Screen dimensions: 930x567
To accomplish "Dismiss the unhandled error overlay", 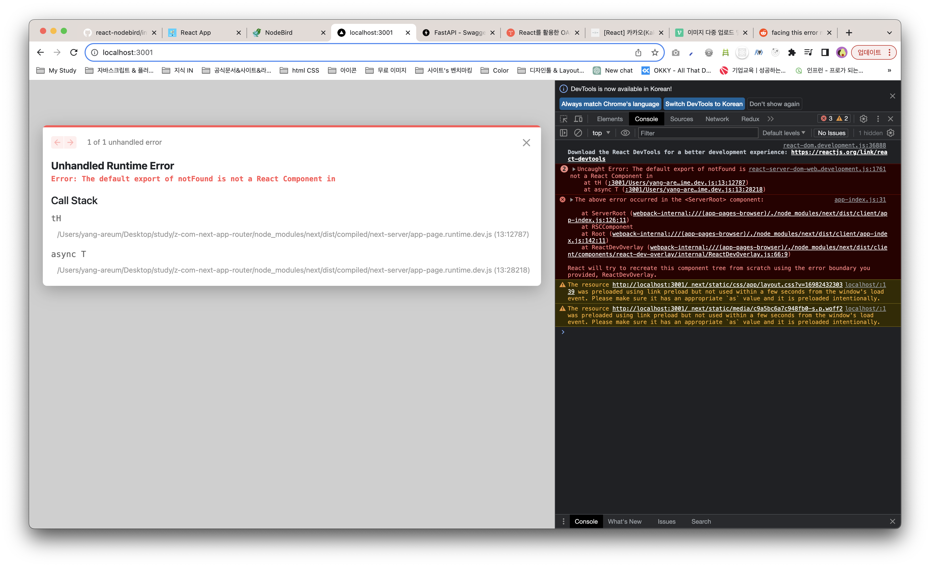I will point(526,143).
